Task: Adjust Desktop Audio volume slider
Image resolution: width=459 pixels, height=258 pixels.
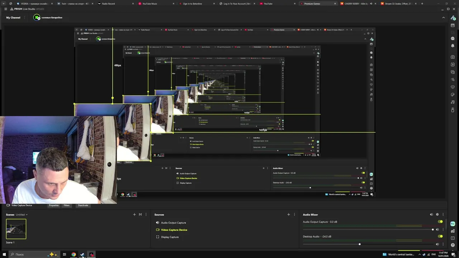Action: tap(368, 244)
